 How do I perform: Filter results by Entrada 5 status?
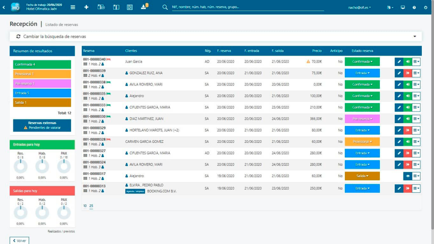click(42, 93)
